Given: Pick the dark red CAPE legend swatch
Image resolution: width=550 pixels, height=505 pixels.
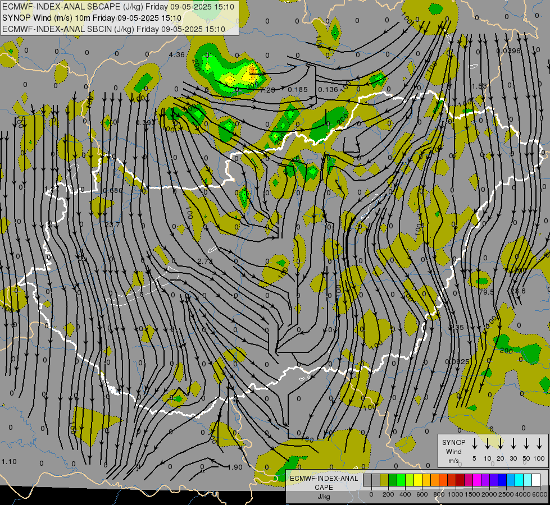Looking at the screenshot, I should coord(460,480).
